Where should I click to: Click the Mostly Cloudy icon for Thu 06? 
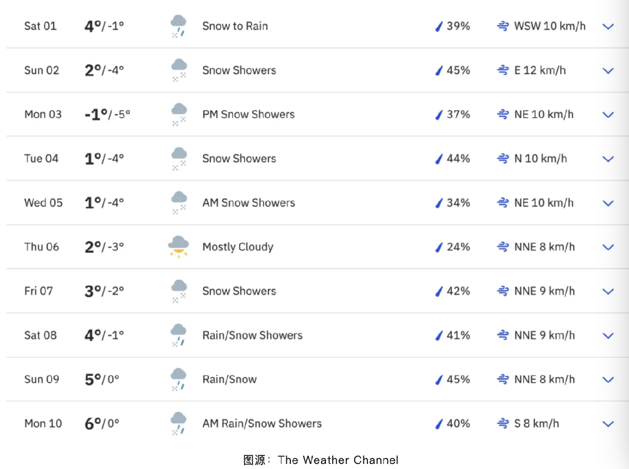pos(179,247)
